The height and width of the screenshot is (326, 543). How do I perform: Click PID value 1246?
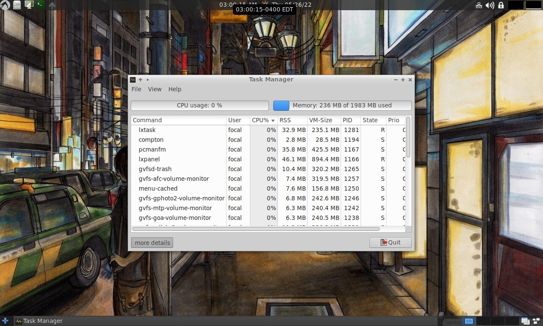click(x=351, y=198)
